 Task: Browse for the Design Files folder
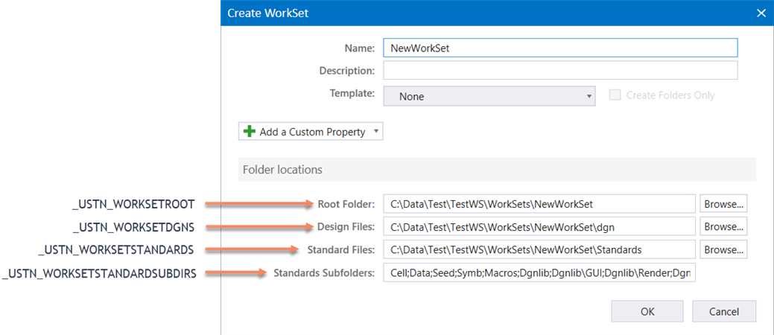pos(723,226)
